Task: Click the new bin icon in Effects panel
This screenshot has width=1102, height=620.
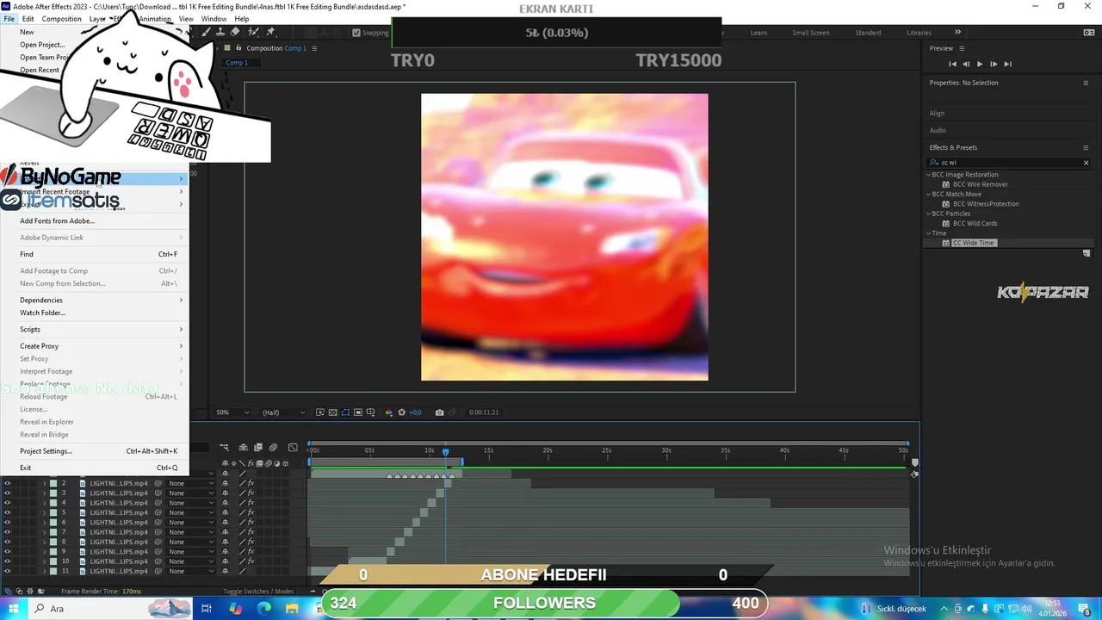Action: point(1087,253)
